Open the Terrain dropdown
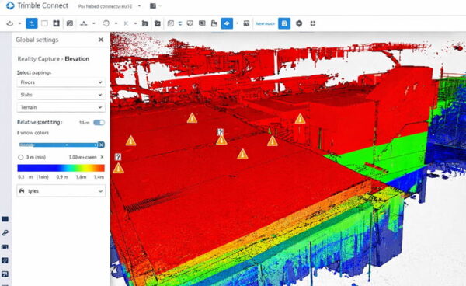The width and height of the screenshot is (466, 286). [61, 107]
